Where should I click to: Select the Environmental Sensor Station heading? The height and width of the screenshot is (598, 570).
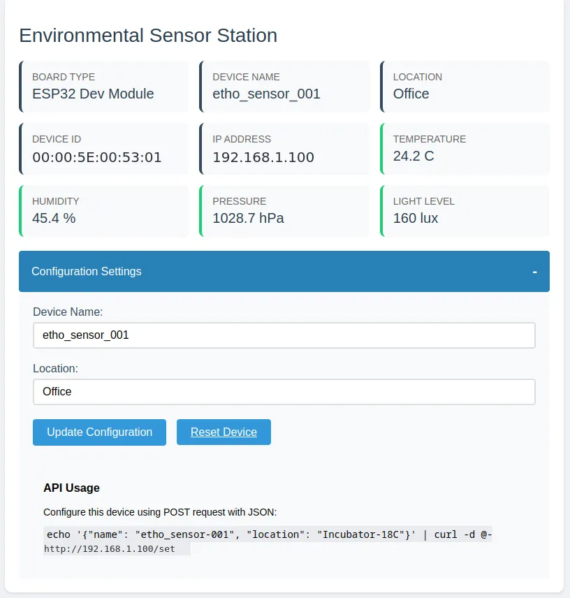coord(148,36)
